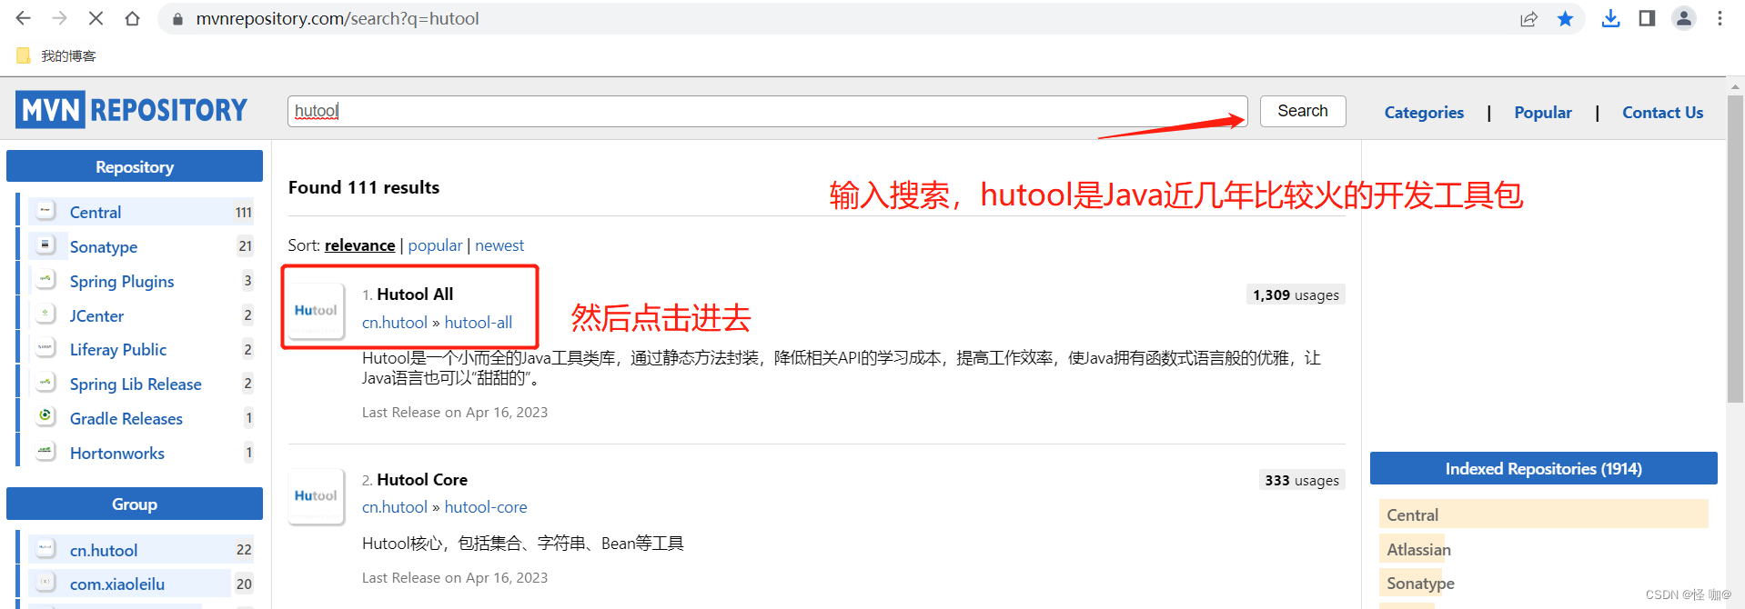1745x609 pixels.
Task: Open cn.hutool group link under Hutool All
Action: pyautogui.click(x=395, y=323)
